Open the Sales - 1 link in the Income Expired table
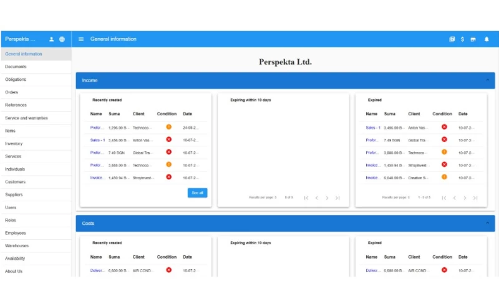 tap(373, 127)
